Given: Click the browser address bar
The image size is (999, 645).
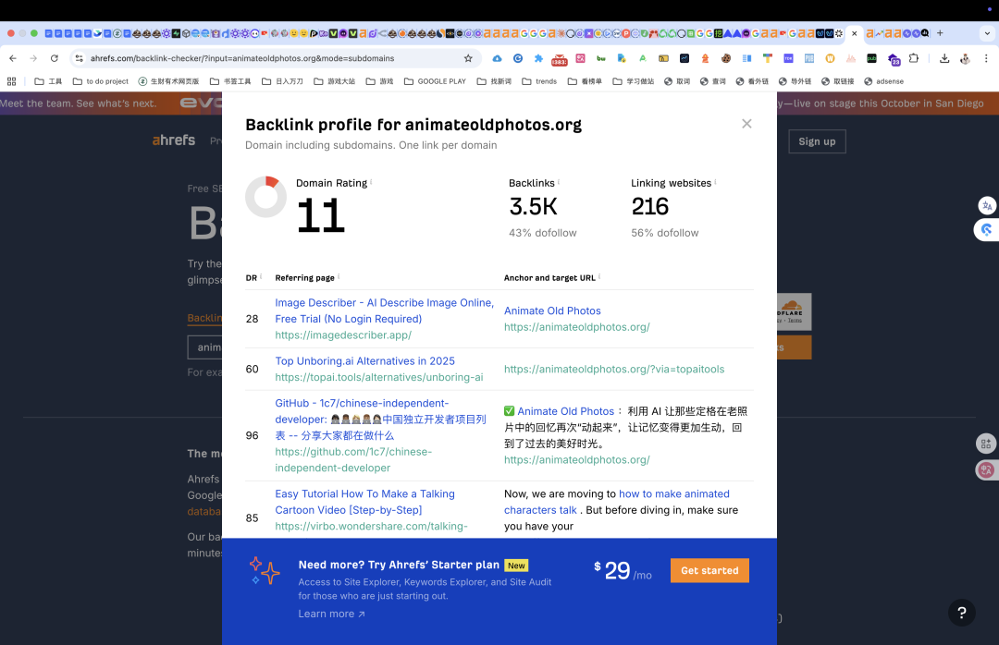Looking at the screenshot, I should [x=274, y=58].
